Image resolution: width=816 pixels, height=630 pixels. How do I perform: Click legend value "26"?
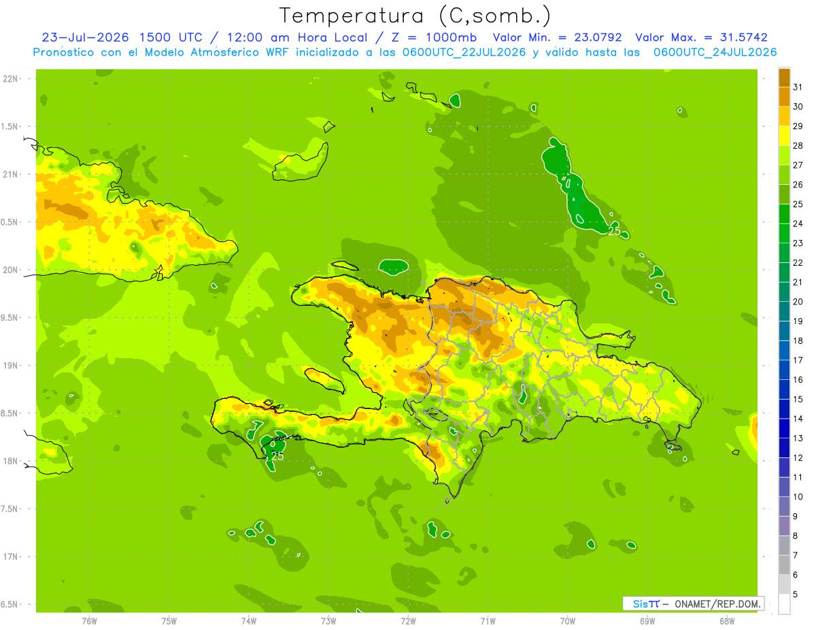(x=798, y=184)
